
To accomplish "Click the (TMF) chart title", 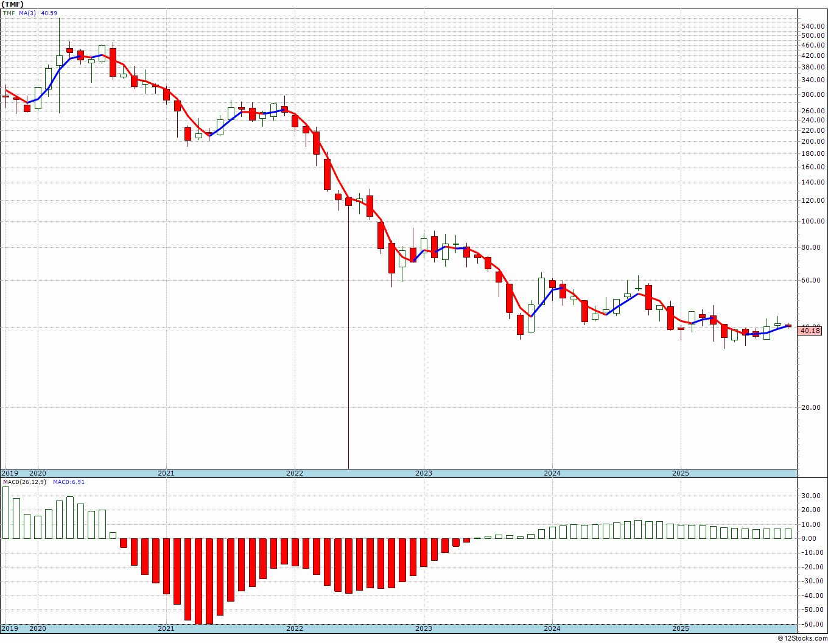I will tap(12, 4).
